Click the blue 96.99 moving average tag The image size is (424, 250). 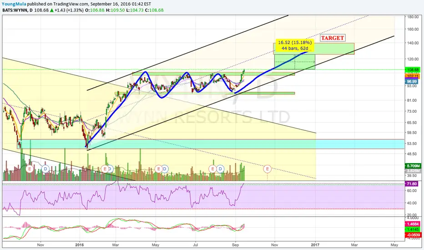pyautogui.click(x=412, y=81)
